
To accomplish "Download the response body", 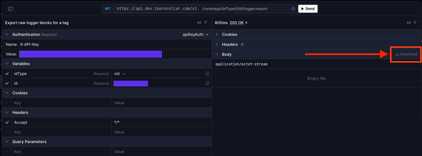I will (x=406, y=54).
